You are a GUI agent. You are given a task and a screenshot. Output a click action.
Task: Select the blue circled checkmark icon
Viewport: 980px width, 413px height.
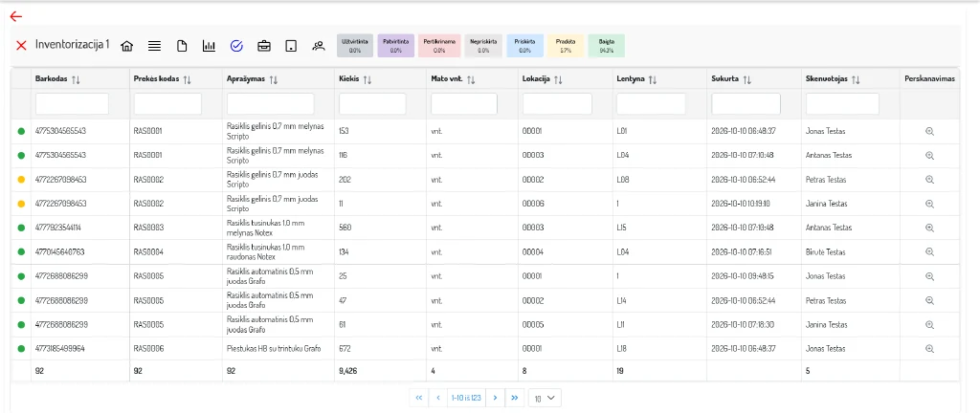(x=236, y=46)
